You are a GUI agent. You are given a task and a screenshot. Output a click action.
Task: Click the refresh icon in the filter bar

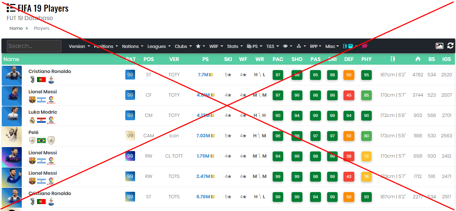tap(450, 46)
